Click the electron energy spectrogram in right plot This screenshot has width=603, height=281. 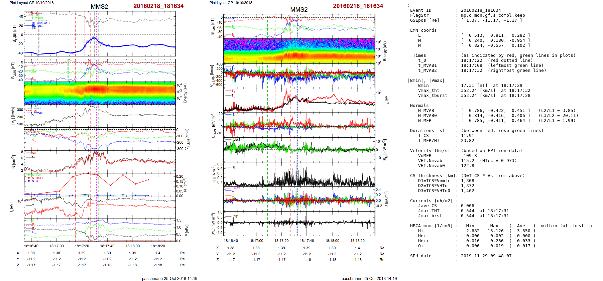[x=299, y=51]
